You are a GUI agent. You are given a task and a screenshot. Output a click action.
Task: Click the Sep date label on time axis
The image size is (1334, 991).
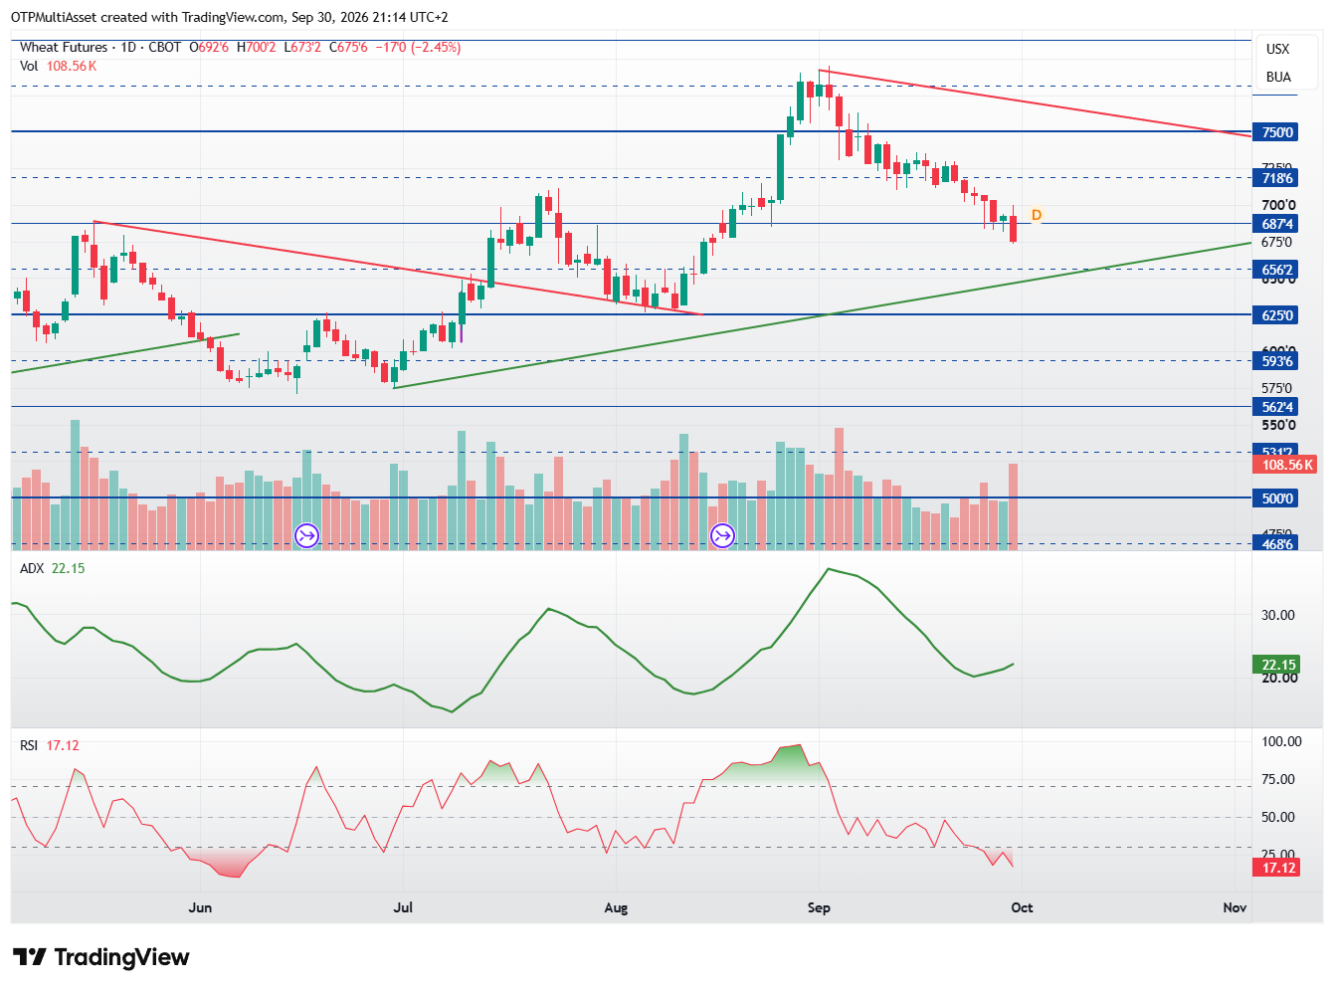click(x=819, y=907)
